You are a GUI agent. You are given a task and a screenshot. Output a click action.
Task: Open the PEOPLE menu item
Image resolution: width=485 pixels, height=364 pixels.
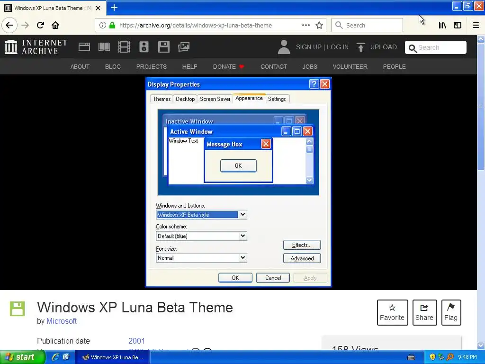[395, 66]
